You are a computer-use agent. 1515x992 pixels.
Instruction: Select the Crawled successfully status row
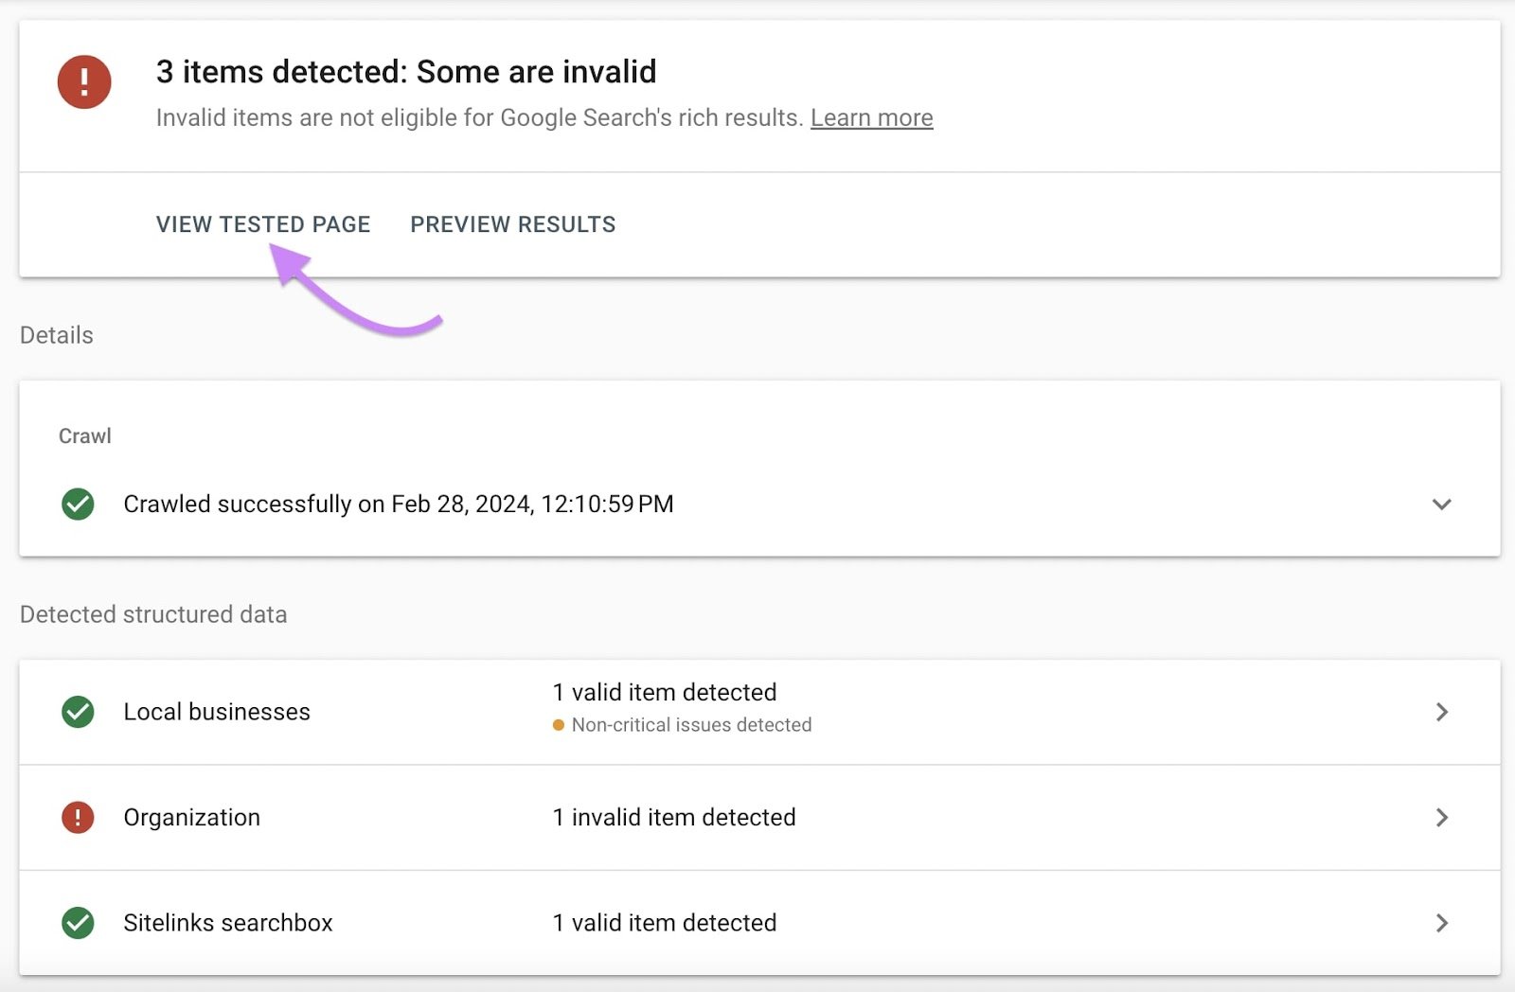(398, 504)
